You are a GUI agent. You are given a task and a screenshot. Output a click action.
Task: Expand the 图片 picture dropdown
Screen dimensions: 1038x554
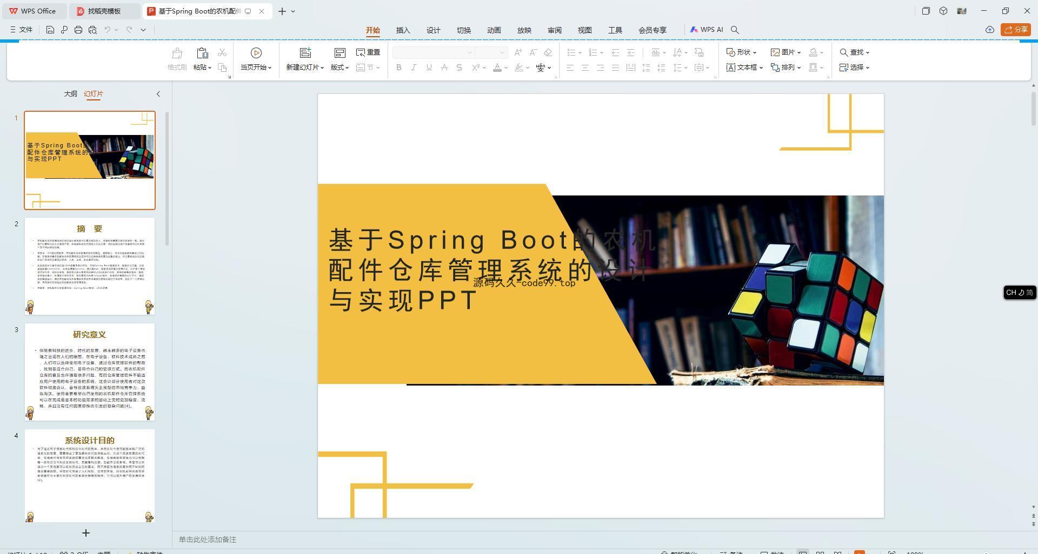pos(786,52)
